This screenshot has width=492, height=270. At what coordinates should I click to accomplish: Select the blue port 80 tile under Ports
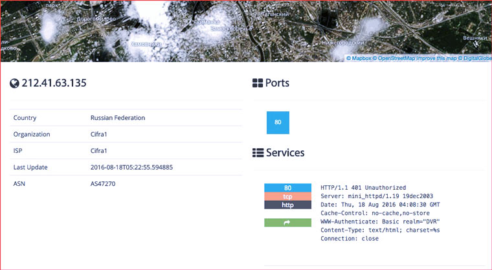(278, 122)
